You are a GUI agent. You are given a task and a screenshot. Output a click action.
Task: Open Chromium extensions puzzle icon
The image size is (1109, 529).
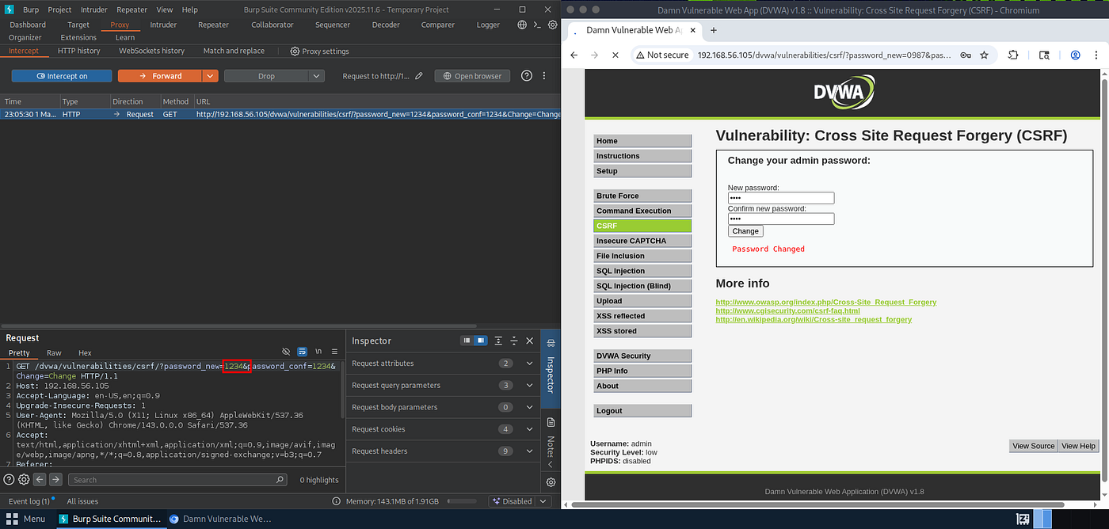1013,55
